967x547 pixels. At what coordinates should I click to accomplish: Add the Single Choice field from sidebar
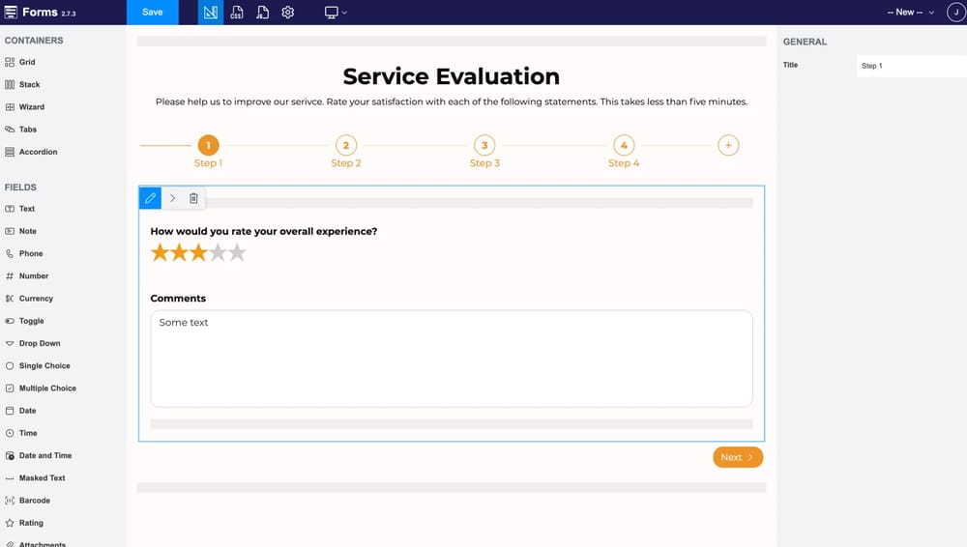pyautogui.click(x=44, y=366)
